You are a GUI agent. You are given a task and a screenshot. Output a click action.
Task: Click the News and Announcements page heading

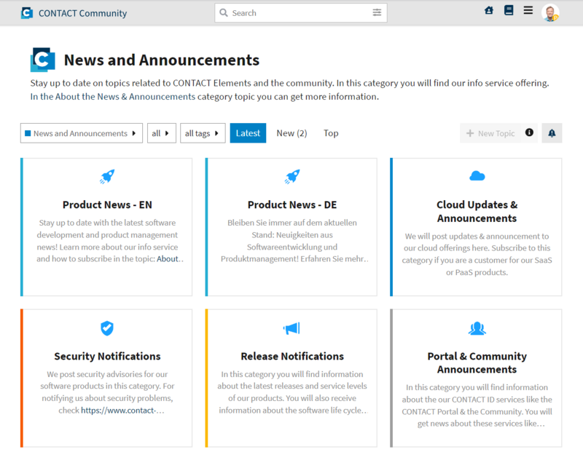point(162,60)
